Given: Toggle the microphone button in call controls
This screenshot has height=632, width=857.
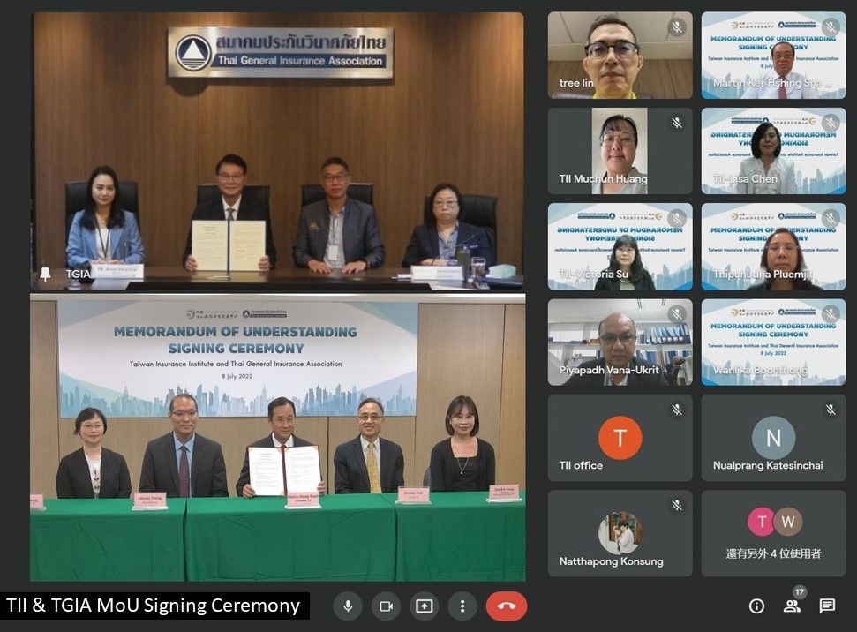Looking at the screenshot, I should (348, 606).
